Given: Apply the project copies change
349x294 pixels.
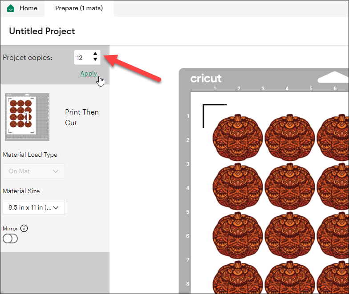Looking at the screenshot, I should point(88,73).
